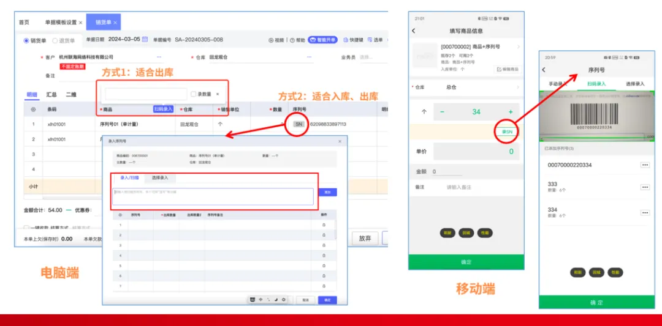Screen dimensions: 662x326
Task: Open the 帮助 help icon
Action: coord(292,40)
